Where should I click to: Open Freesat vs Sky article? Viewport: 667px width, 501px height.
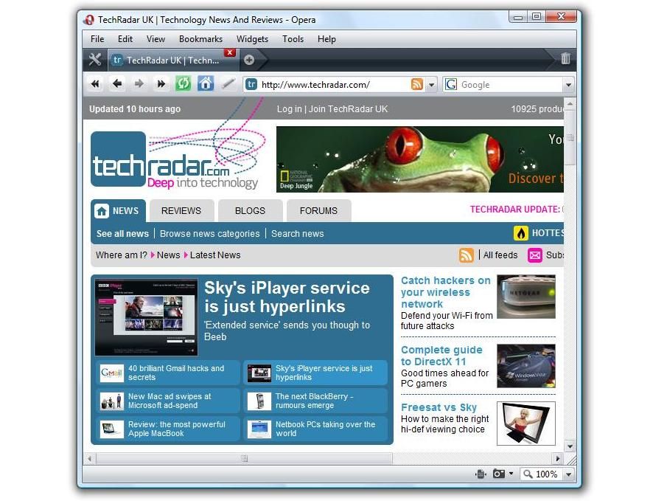[x=439, y=407]
